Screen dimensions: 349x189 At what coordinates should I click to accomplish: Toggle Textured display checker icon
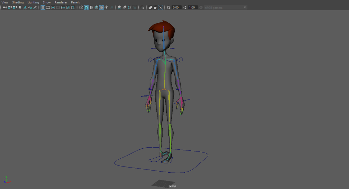[101, 7]
